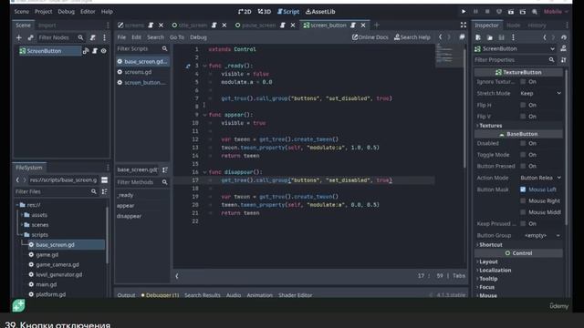Select base_screen.gd in scripts list
The width and height of the screenshot is (584, 328).
click(x=142, y=61)
